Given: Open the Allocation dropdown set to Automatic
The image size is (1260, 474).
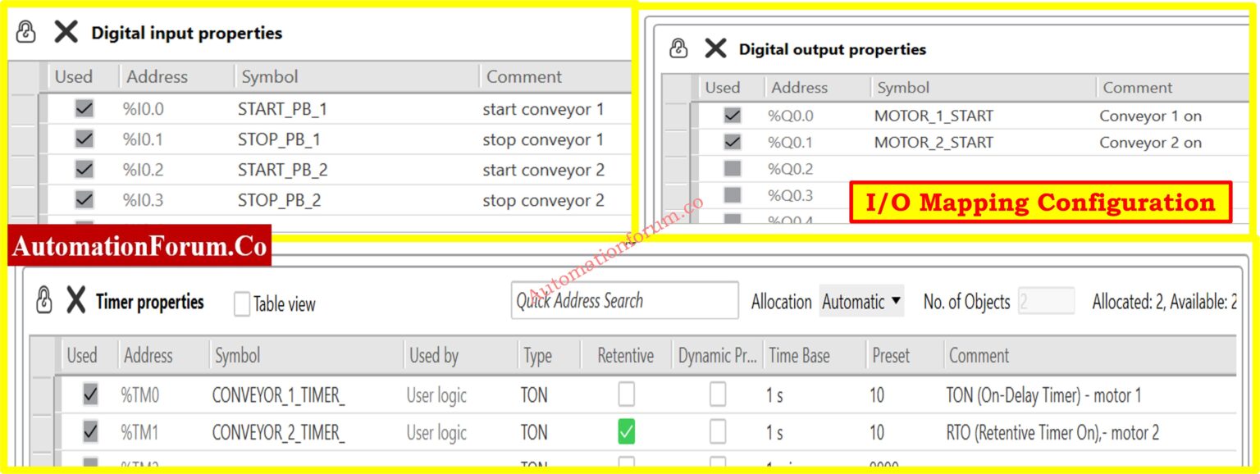Looking at the screenshot, I should (x=861, y=301).
